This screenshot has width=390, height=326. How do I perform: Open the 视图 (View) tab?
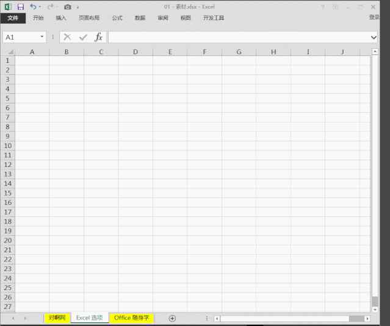click(x=186, y=18)
